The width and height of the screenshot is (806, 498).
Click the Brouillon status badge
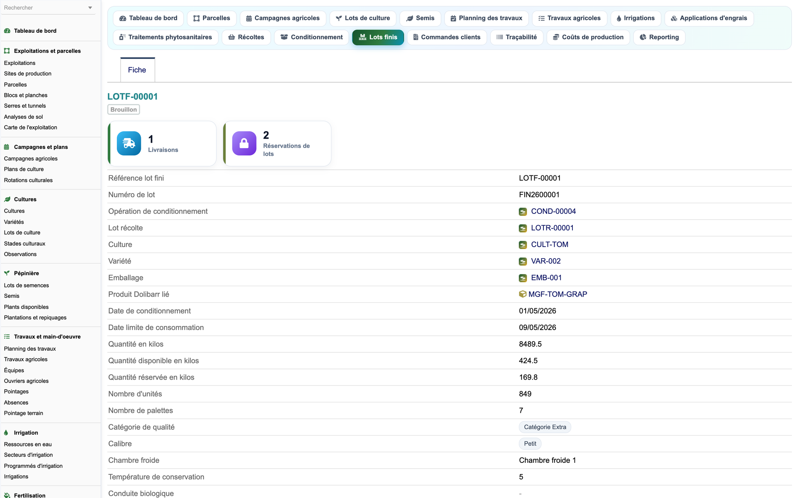click(123, 109)
